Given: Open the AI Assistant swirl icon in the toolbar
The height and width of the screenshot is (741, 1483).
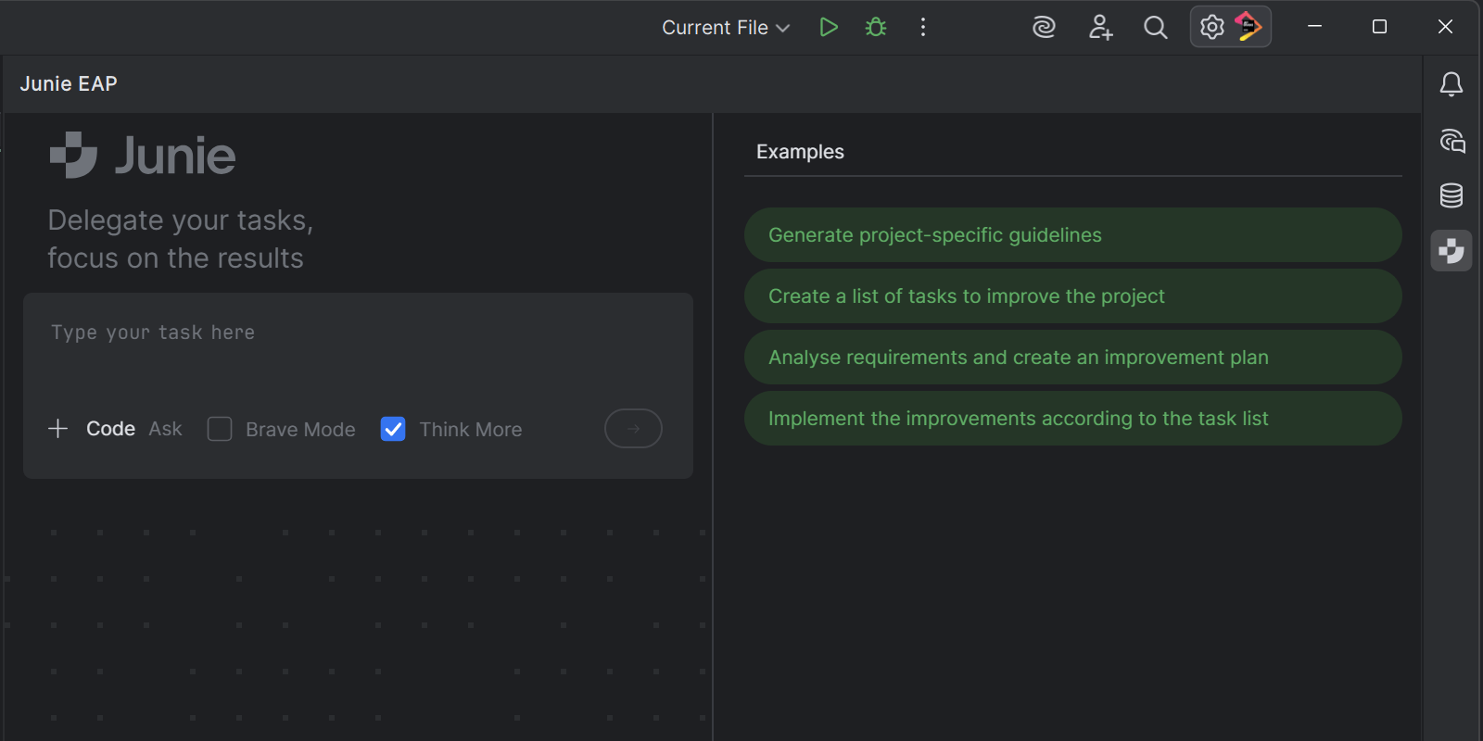Looking at the screenshot, I should (1044, 27).
